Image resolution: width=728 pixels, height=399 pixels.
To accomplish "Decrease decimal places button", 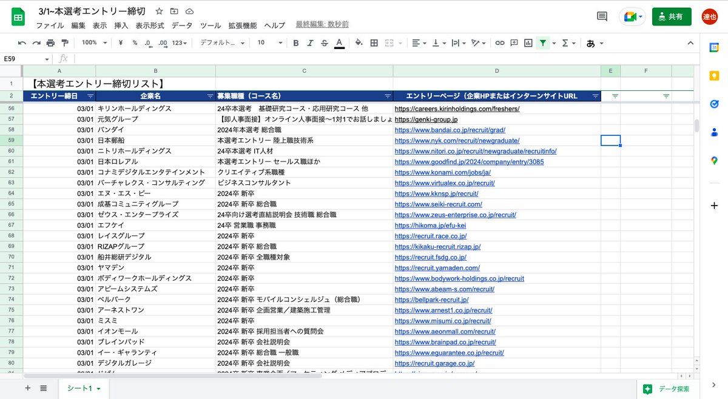I will tap(148, 43).
